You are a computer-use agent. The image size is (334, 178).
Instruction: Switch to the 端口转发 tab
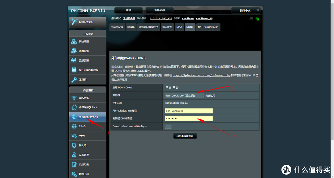pyautogui.click(x=167, y=27)
